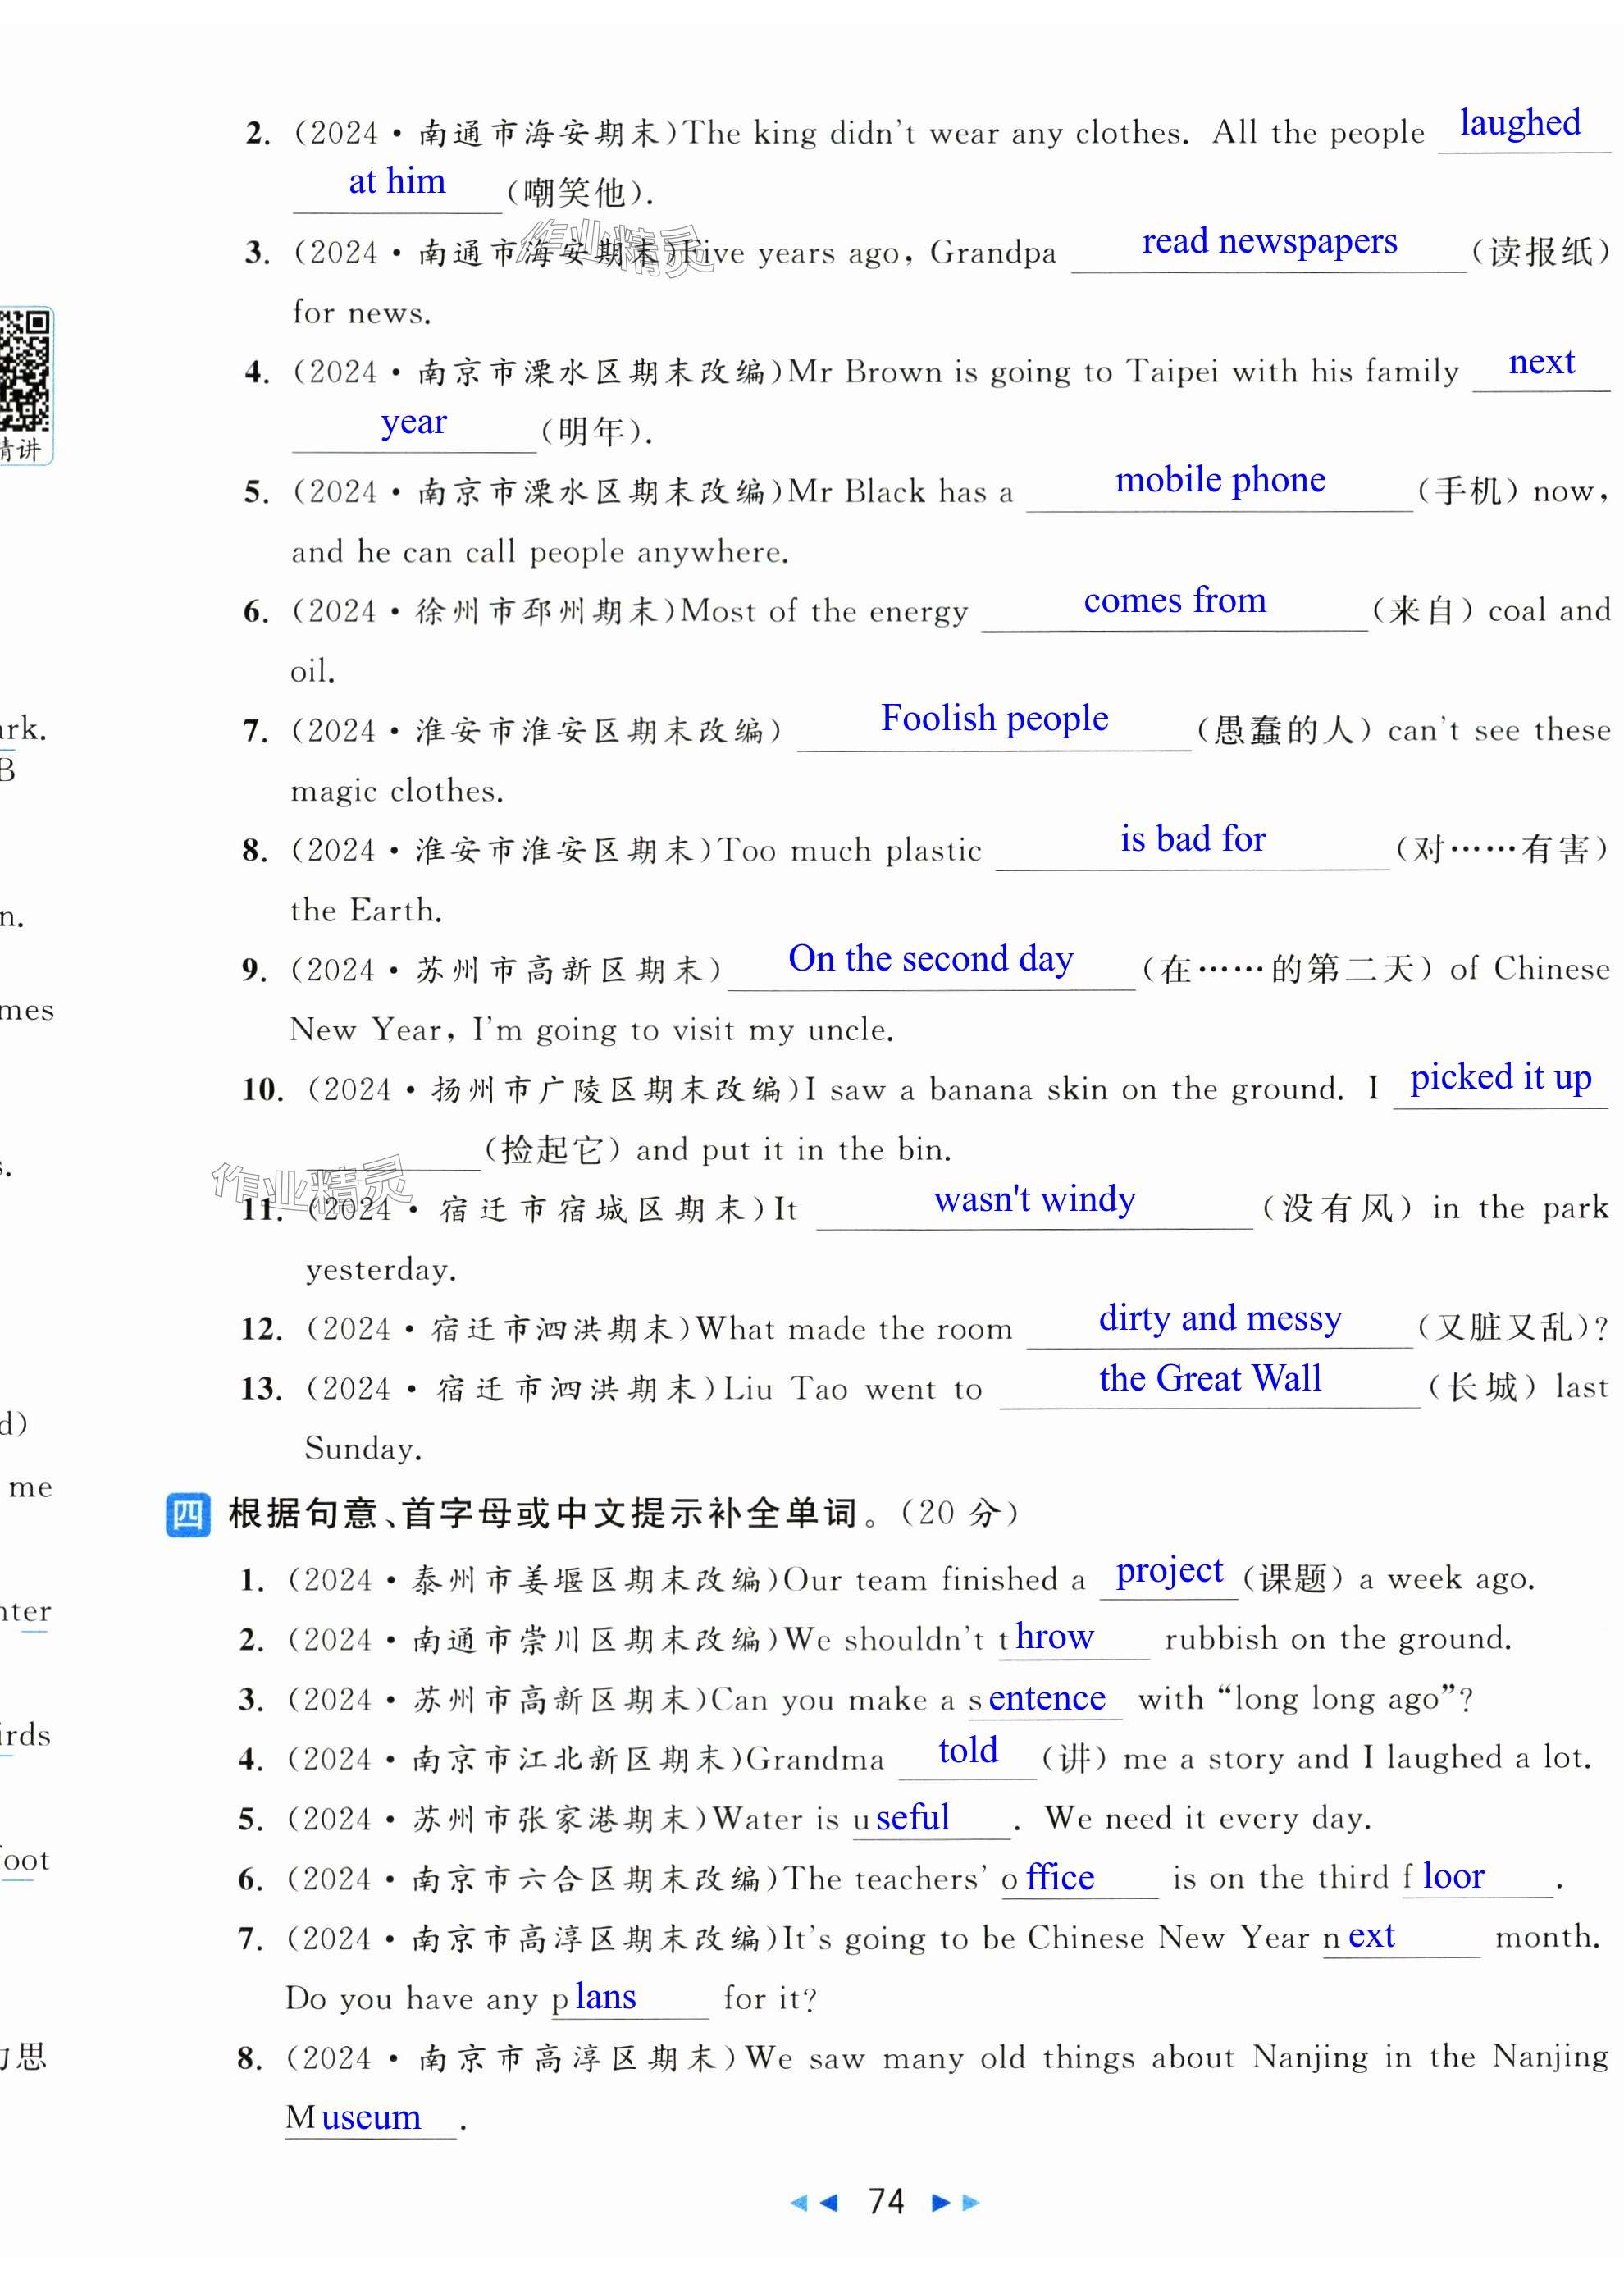Click the 'wasn't windy' answer
This screenshot has height=2279, width=1624.
(1034, 1199)
